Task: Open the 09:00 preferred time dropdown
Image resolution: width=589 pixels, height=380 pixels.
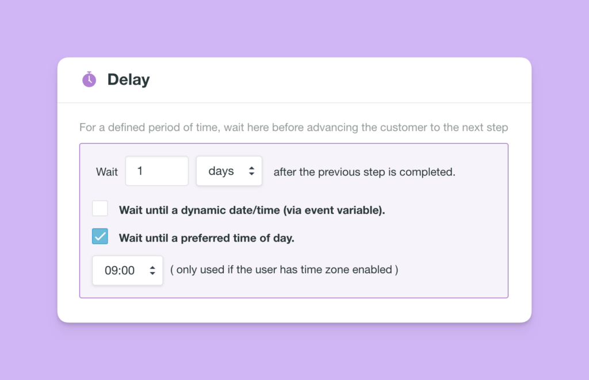Action: (x=127, y=270)
